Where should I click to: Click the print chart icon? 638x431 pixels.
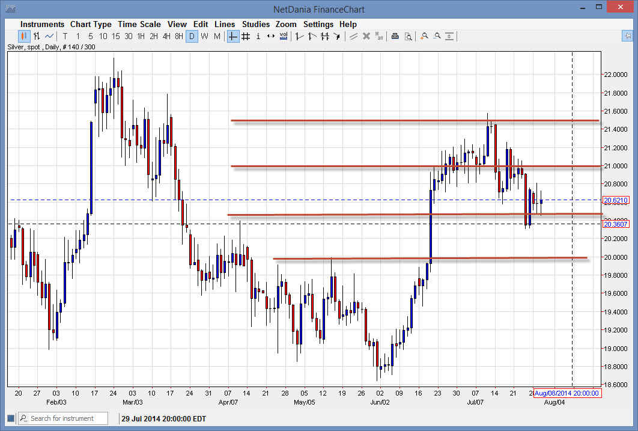[x=395, y=37]
